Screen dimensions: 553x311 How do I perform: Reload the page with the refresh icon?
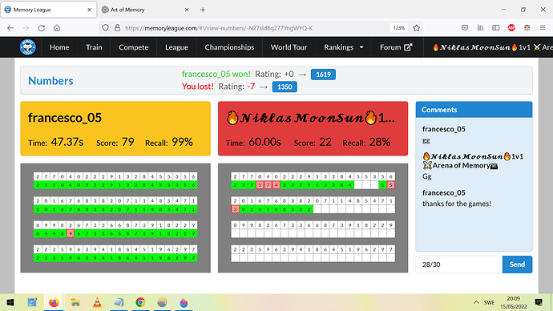(41, 28)
